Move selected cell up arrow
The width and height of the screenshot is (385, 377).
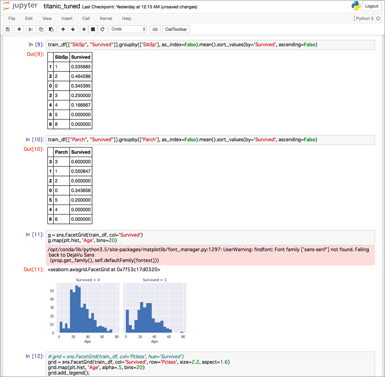coord(63,29)
